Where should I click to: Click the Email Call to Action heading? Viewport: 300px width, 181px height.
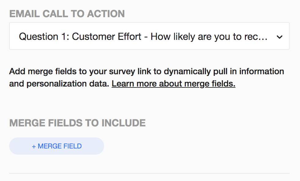click(x=67, y=14)
